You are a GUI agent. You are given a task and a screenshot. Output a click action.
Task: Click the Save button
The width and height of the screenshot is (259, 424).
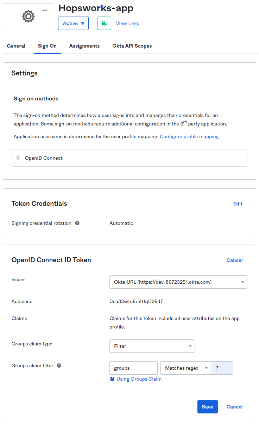[207, 407]
